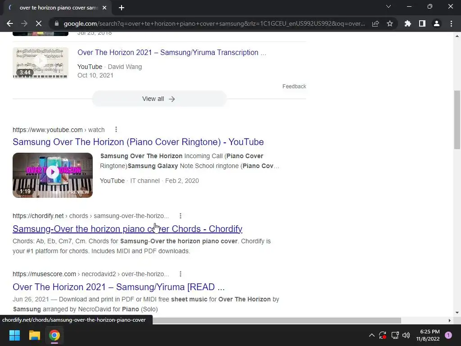461x346 pixels.
Task: Open Samsung Over The Horizon Piano Cover Ringtone link
Action: 138,142
